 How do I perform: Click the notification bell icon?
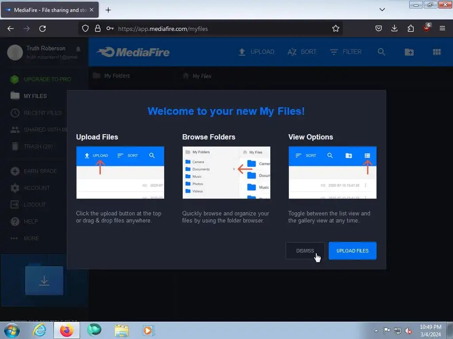(78, 49)
